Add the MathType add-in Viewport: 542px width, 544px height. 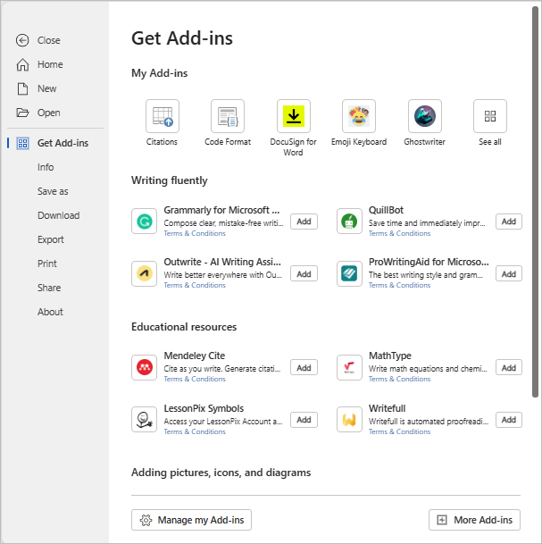coord(509,368)
